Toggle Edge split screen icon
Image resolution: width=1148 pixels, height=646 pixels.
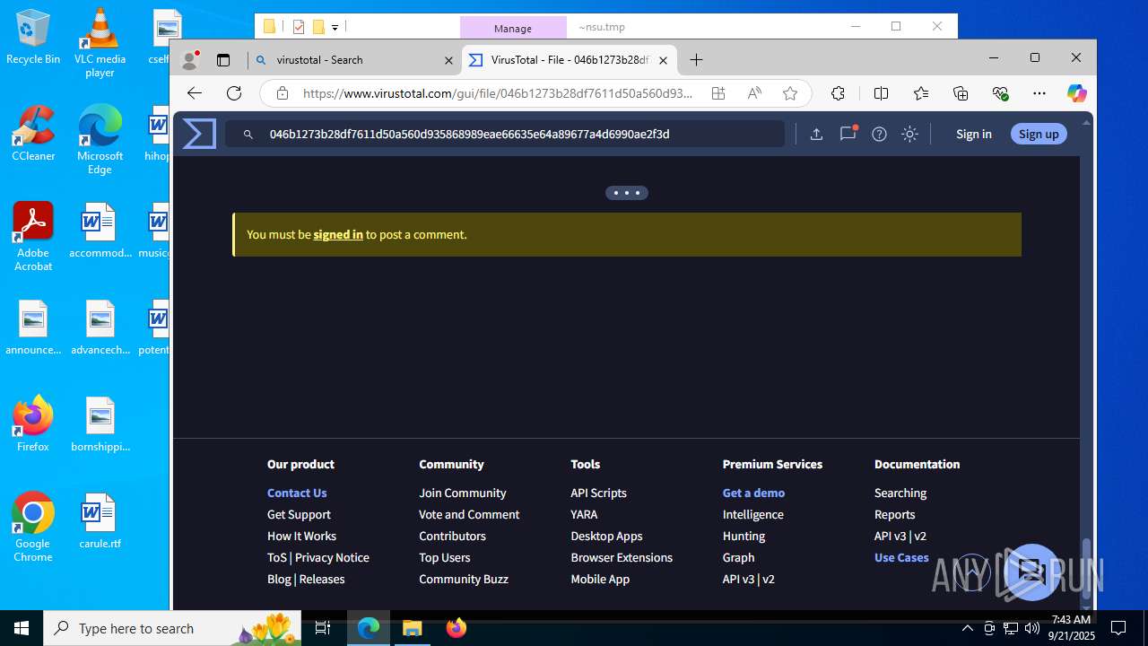coord(881,93)
